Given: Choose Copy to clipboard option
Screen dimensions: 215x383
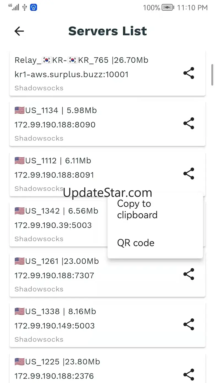Looking at the screenshot, I should coord(137,209).
